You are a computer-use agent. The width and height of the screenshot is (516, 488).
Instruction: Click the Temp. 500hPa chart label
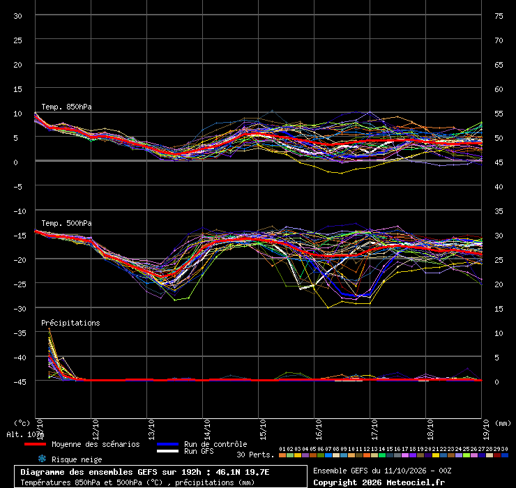pyautogui.click(x=66, y=223)
